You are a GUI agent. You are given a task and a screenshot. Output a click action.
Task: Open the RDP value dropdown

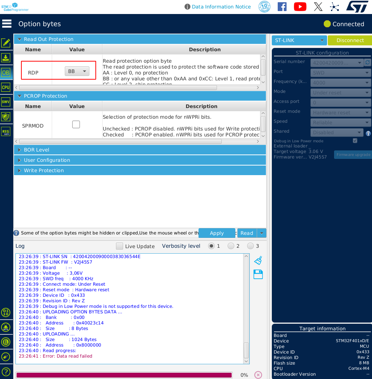(77, 71)
